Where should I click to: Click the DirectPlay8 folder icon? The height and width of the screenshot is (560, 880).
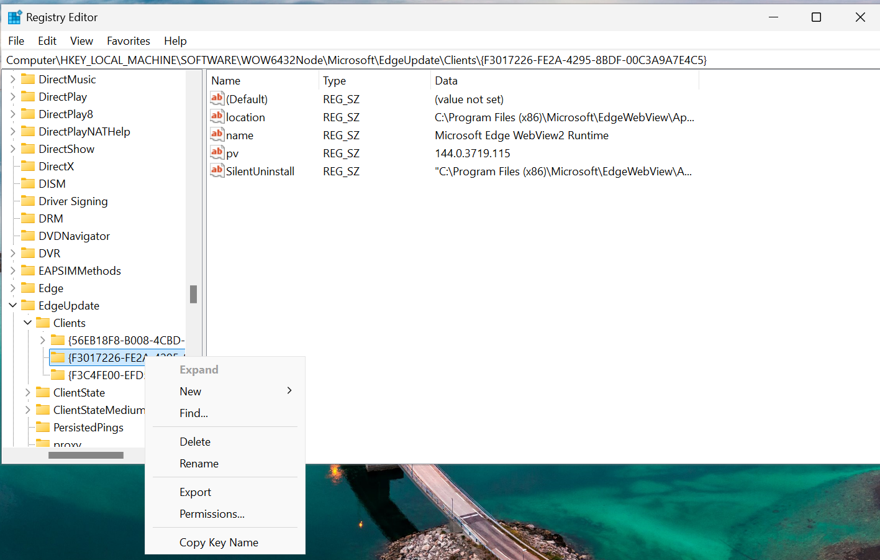28,114
